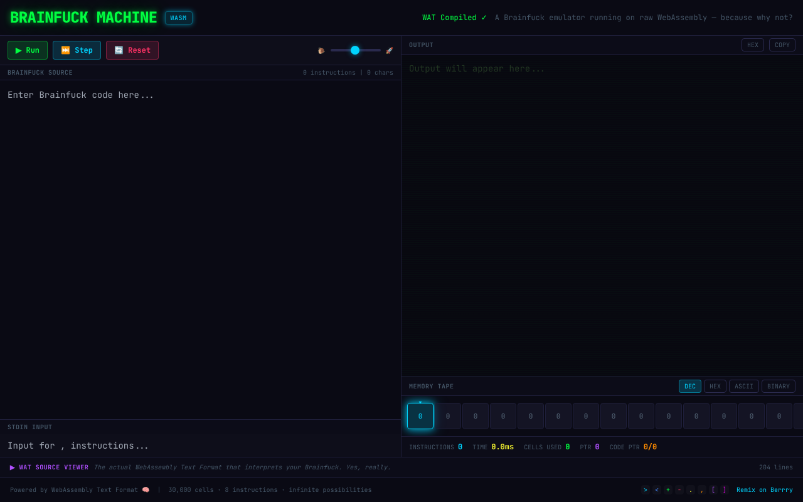Click the + instruction chip
Viewport: 803px width, 502px height.
668,490
